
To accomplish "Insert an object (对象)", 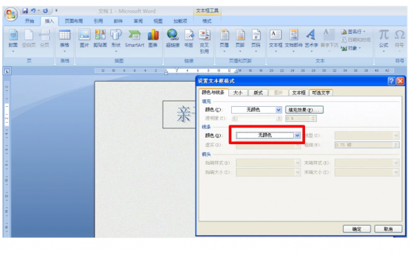I will [351, 48].
